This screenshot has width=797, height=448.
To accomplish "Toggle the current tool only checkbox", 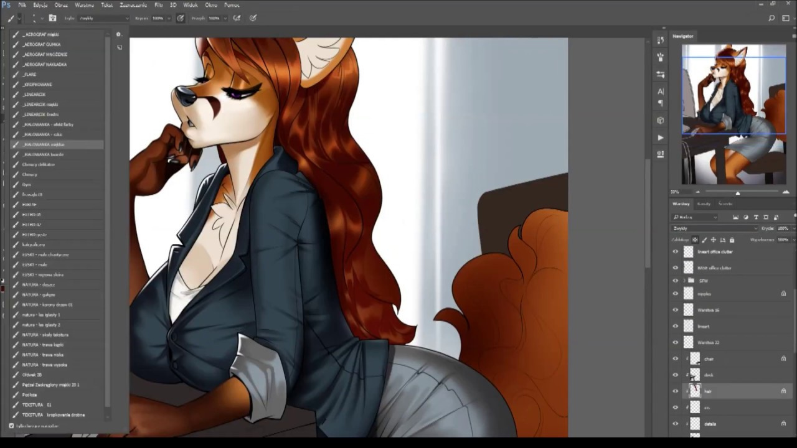I will coord(11,426).
